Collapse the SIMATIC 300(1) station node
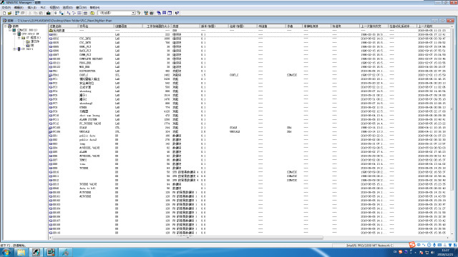 [10, 30]
